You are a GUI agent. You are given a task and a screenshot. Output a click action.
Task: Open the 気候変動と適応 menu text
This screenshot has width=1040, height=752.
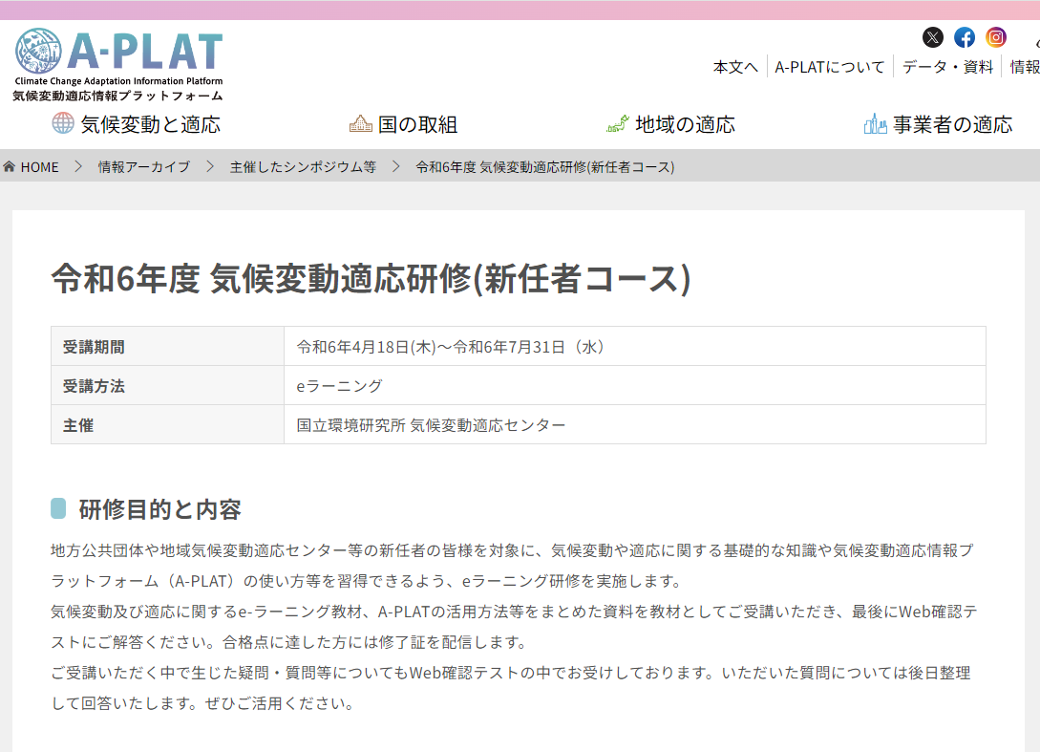[x=150, y=124]
